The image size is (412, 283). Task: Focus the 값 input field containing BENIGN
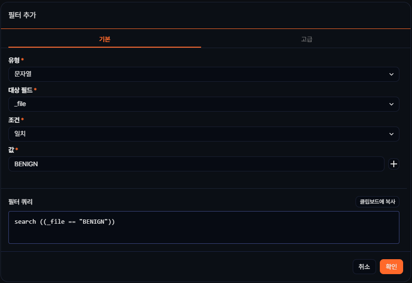click(x=196, y=164)
